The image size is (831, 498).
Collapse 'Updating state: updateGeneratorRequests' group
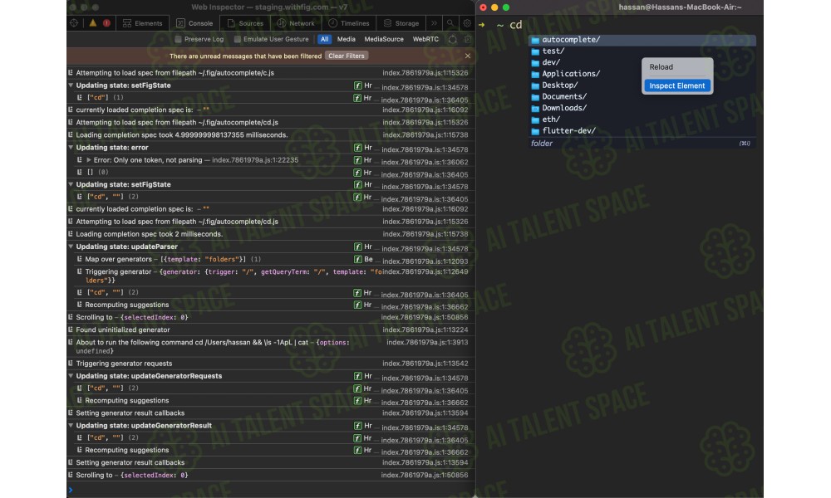tap(71, 376)
